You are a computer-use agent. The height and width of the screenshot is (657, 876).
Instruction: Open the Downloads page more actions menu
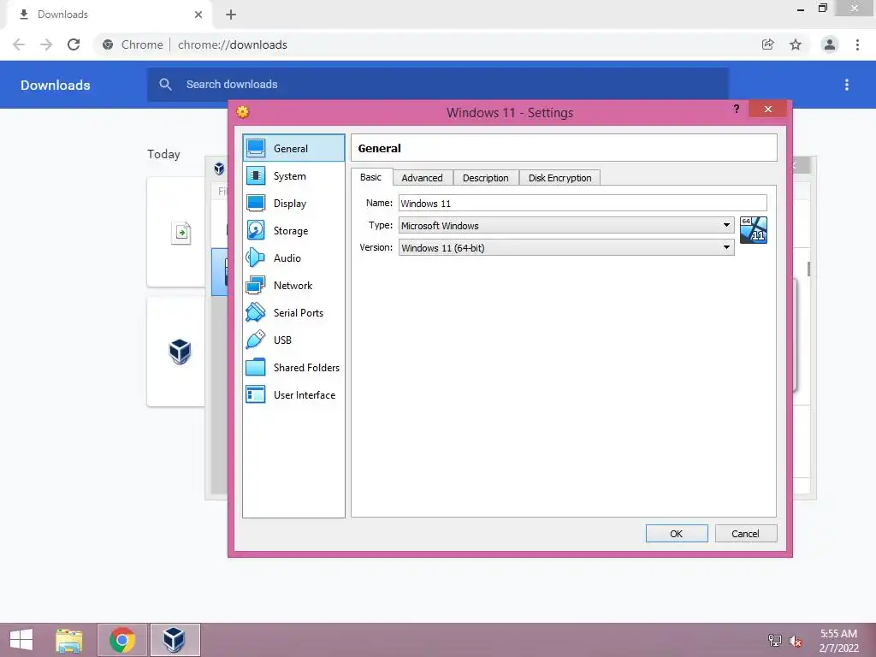(x=847, y=85)
